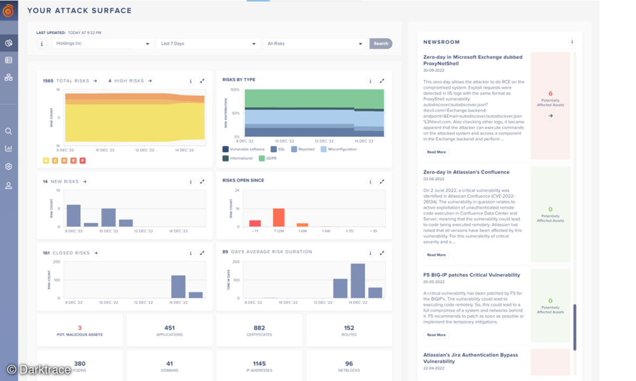This screenshot has height=381, width=636.
Task: Open the table list view in sidebar
Action: [8, 60]
